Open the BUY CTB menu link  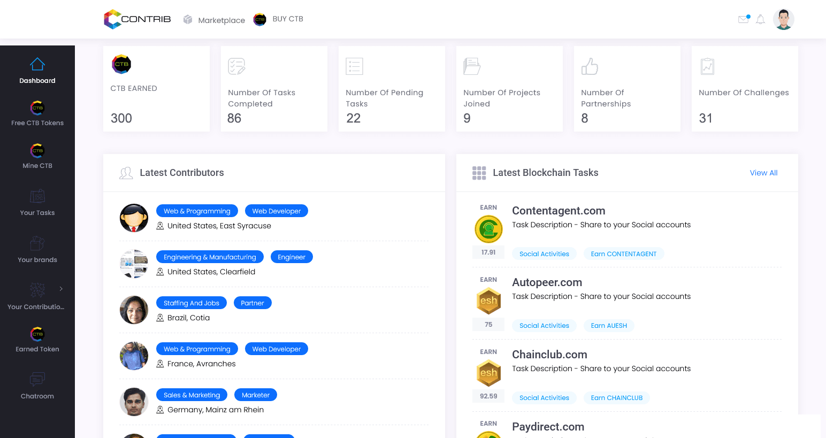click(x=288, y=19)
